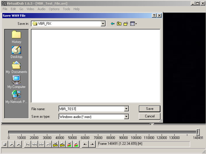Open the Options menu
Viewport: 206px width, 154px height.
pyautogui.click(x=54, y=9)
